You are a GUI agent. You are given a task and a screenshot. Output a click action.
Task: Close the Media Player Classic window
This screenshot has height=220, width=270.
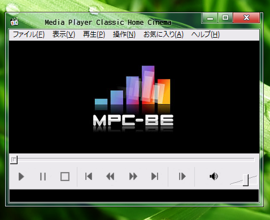pyautogui.click(x=246, y=18)
